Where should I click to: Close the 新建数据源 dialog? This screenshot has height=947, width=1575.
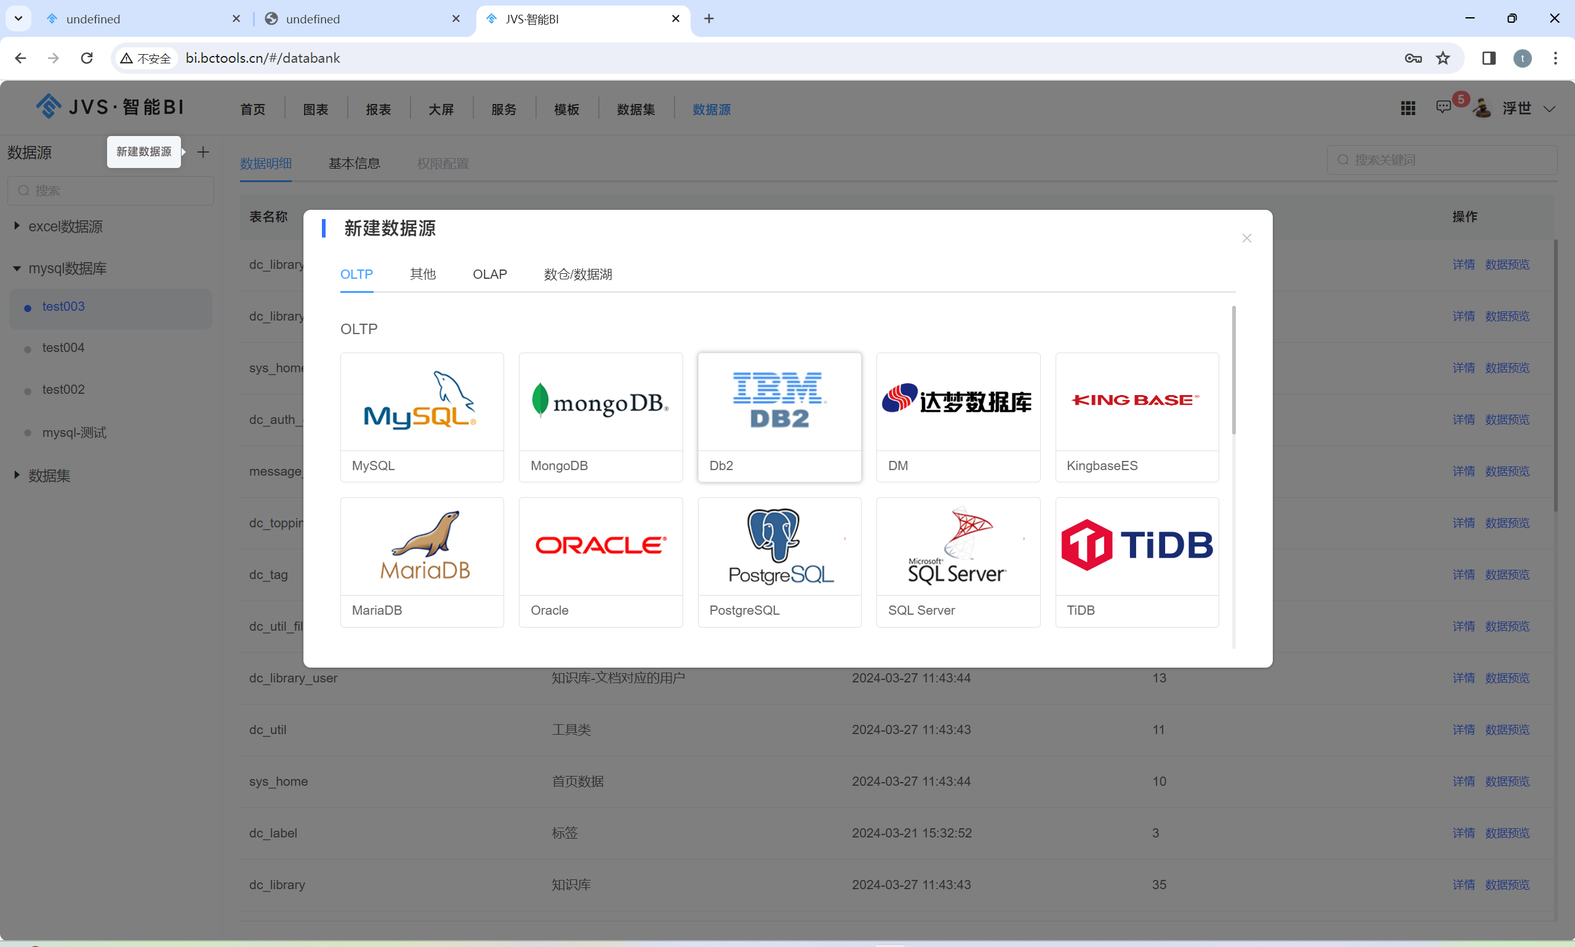click(1246, 238)
